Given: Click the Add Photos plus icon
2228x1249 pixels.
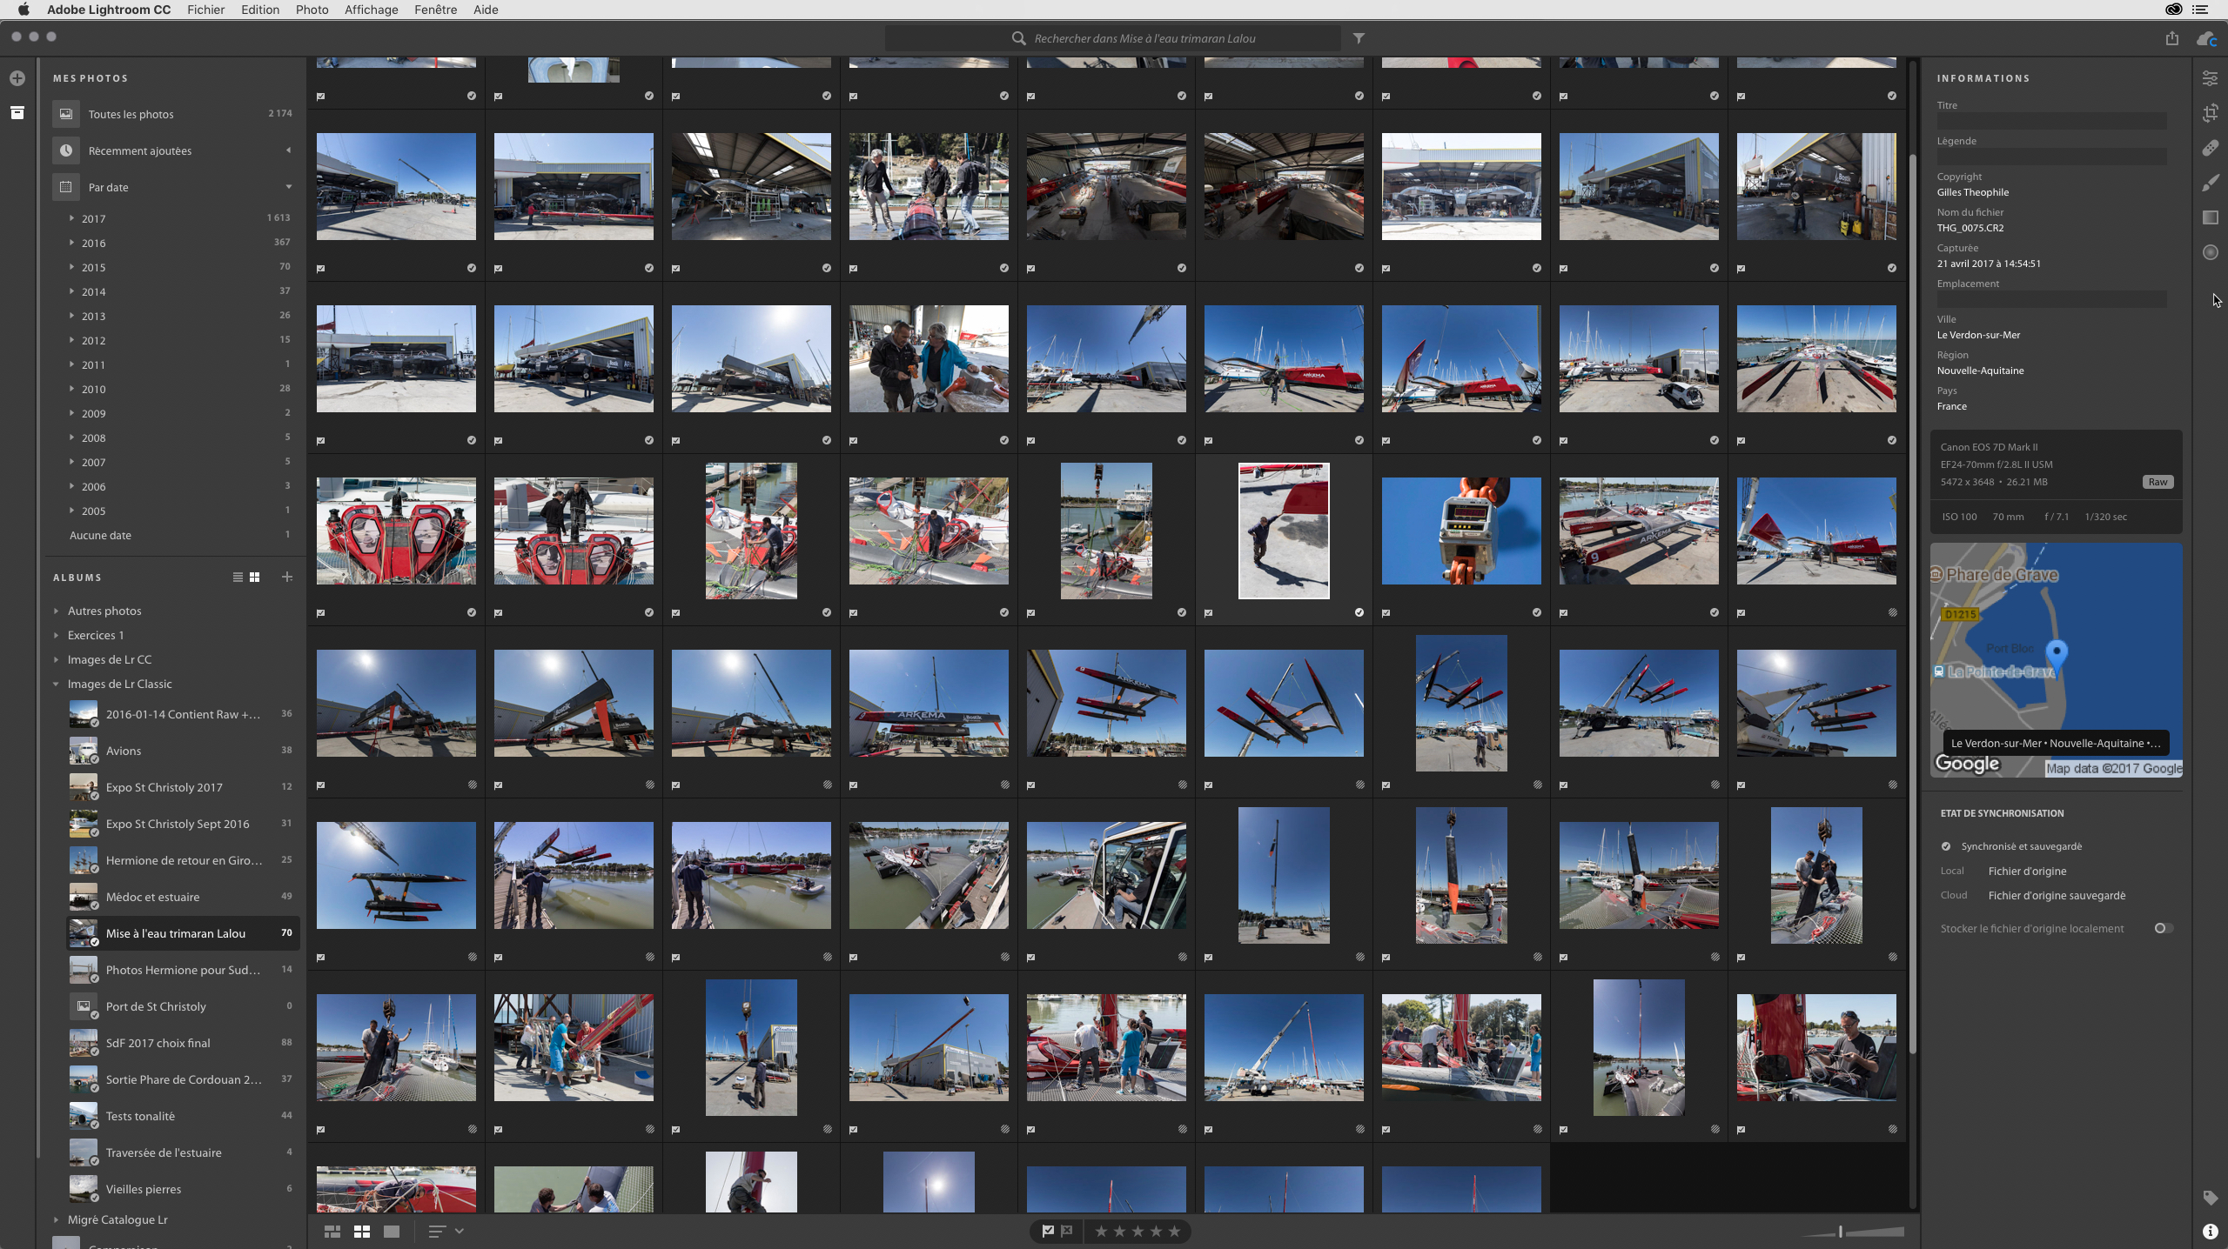Looking at the screenshot, I should click(17, 78).
